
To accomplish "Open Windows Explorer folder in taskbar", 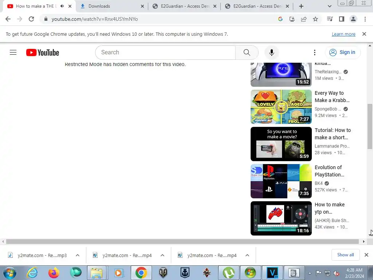I will [x=97, y=273].
